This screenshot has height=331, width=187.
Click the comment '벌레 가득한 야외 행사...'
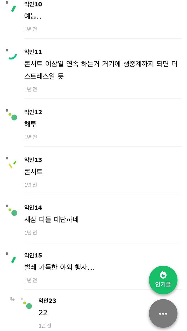point(59,267)
